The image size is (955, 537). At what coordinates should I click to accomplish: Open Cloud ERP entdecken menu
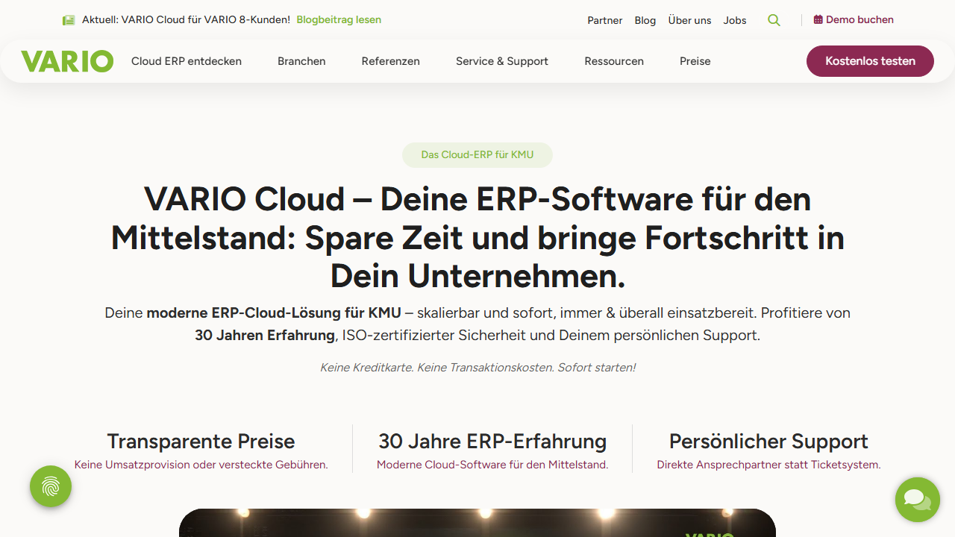point(187,61)
